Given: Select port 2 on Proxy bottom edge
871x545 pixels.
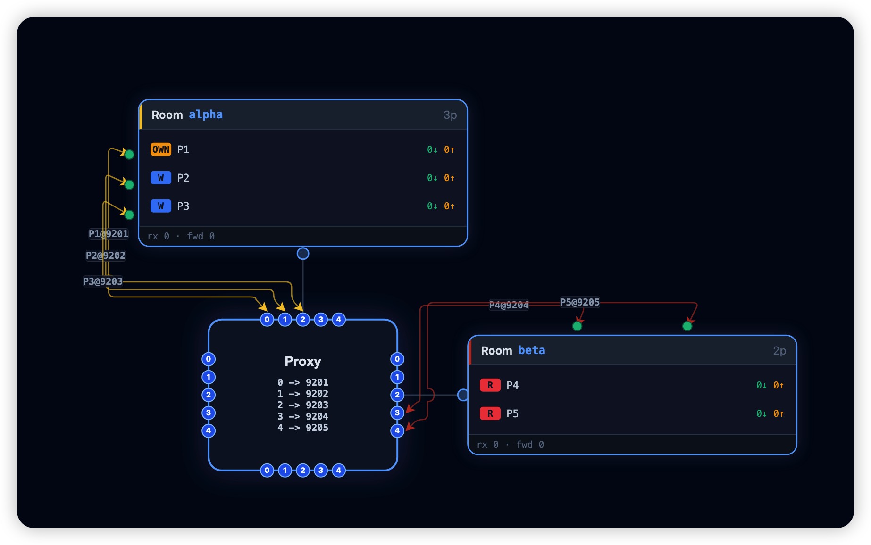Looking at the screenshot, I should (303, 471).
